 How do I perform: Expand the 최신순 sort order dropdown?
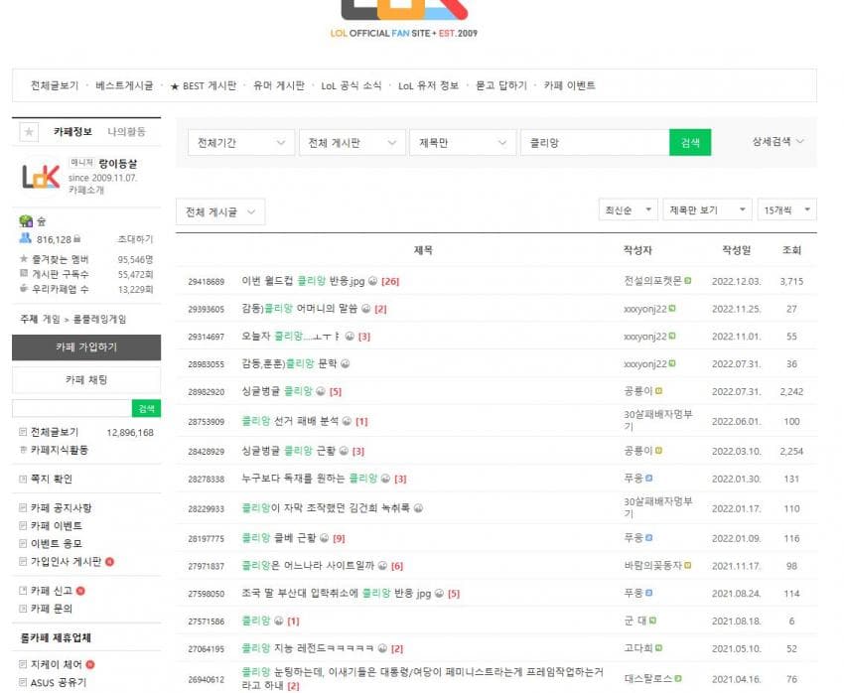click(627, 210)
